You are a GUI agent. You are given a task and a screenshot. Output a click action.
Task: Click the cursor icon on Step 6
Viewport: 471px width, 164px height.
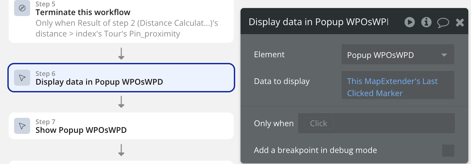point(22,78)
